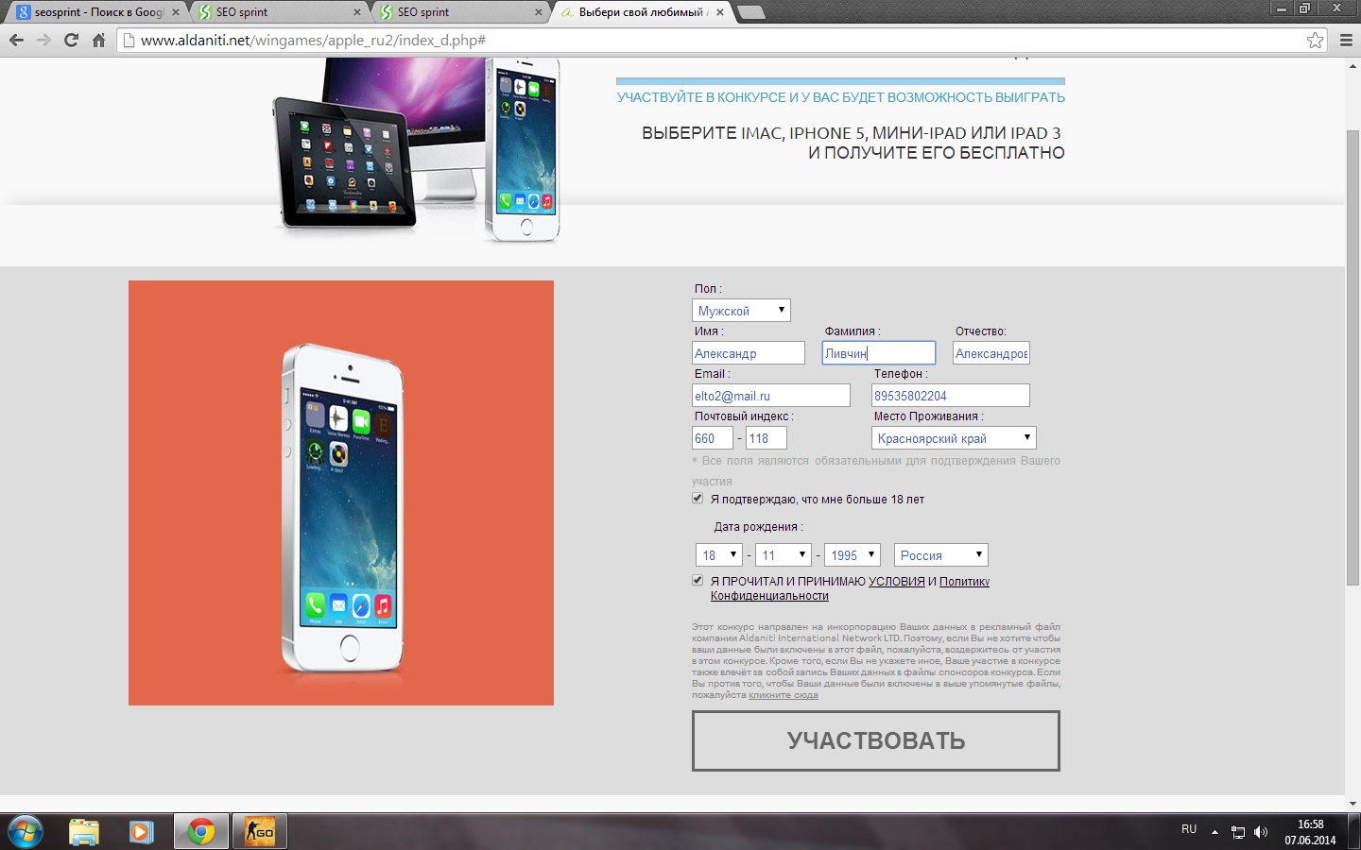
Task: Show hidden tray icons arrow
Action: point(1215,832)
